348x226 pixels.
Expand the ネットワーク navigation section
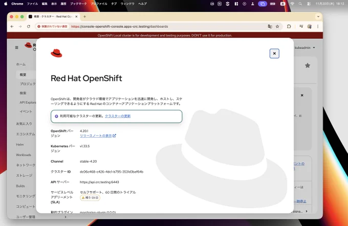(25, 165)
